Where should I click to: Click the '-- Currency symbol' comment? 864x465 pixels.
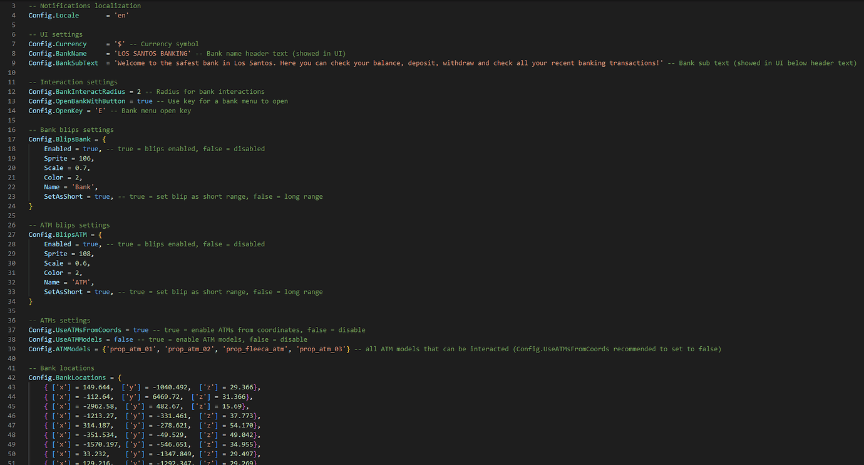coord(164,44)
